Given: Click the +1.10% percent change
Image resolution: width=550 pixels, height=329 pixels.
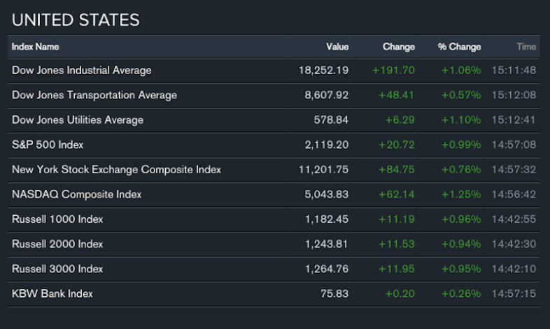Looking at the screenshot, I should point(461,120).
